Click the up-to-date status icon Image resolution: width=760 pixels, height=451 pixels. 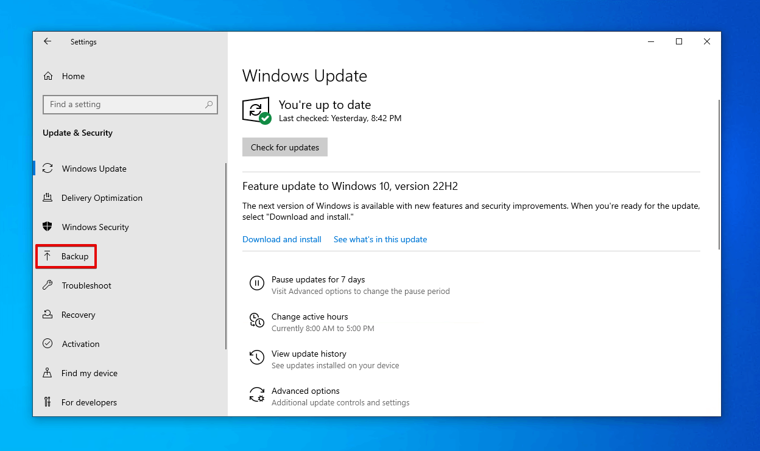pos(256,110)
